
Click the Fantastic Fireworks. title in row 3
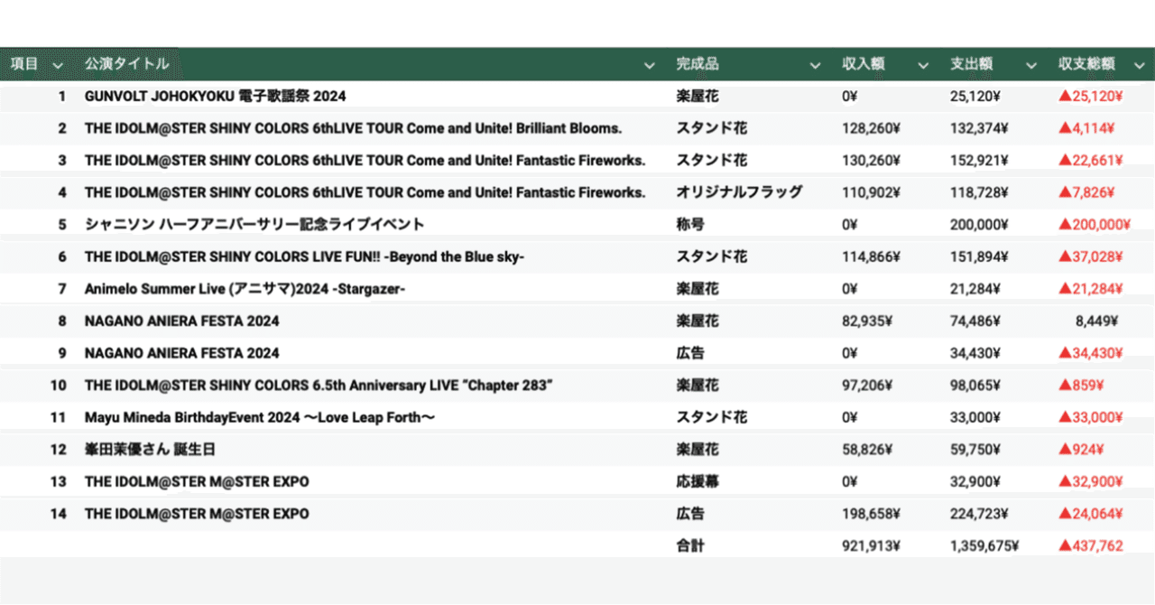365,161
